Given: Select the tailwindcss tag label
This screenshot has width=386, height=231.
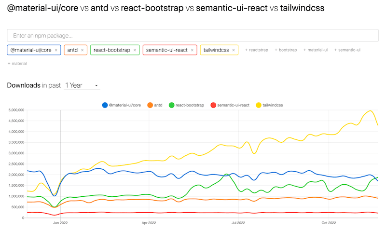Looking at the screenshot, I should pos(216,50).
